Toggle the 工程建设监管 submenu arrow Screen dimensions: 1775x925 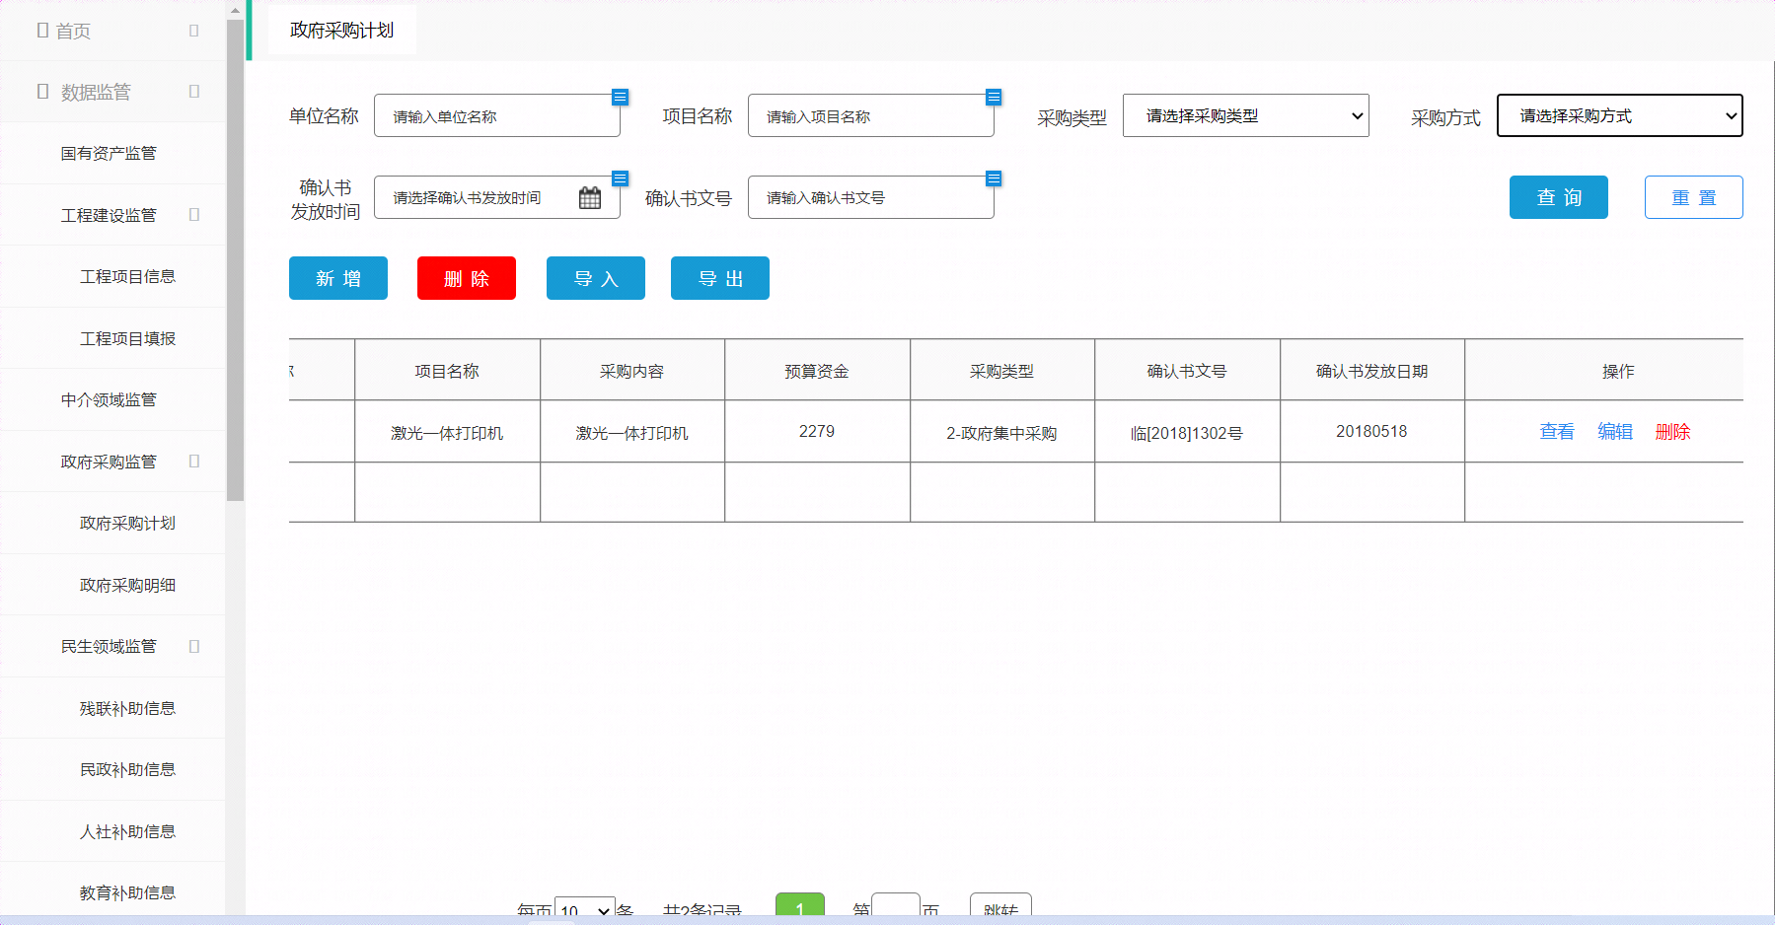click(x=193, y=215)
